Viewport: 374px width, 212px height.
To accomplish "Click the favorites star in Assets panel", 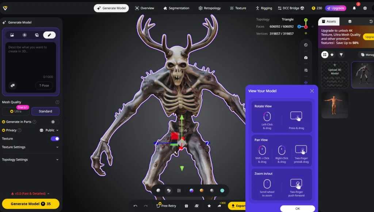I will (332, 55).
